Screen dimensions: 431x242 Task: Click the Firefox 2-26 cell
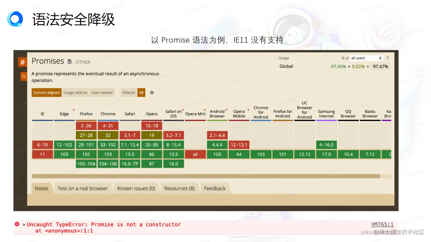[x=86, y=126]
